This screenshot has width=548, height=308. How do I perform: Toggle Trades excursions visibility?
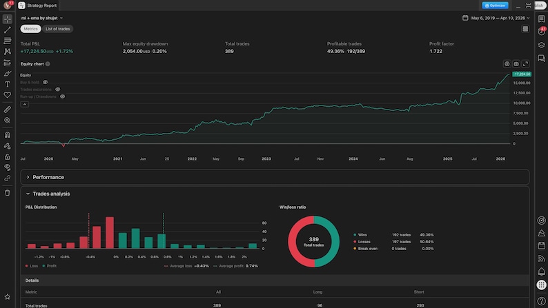coord(58,90)
